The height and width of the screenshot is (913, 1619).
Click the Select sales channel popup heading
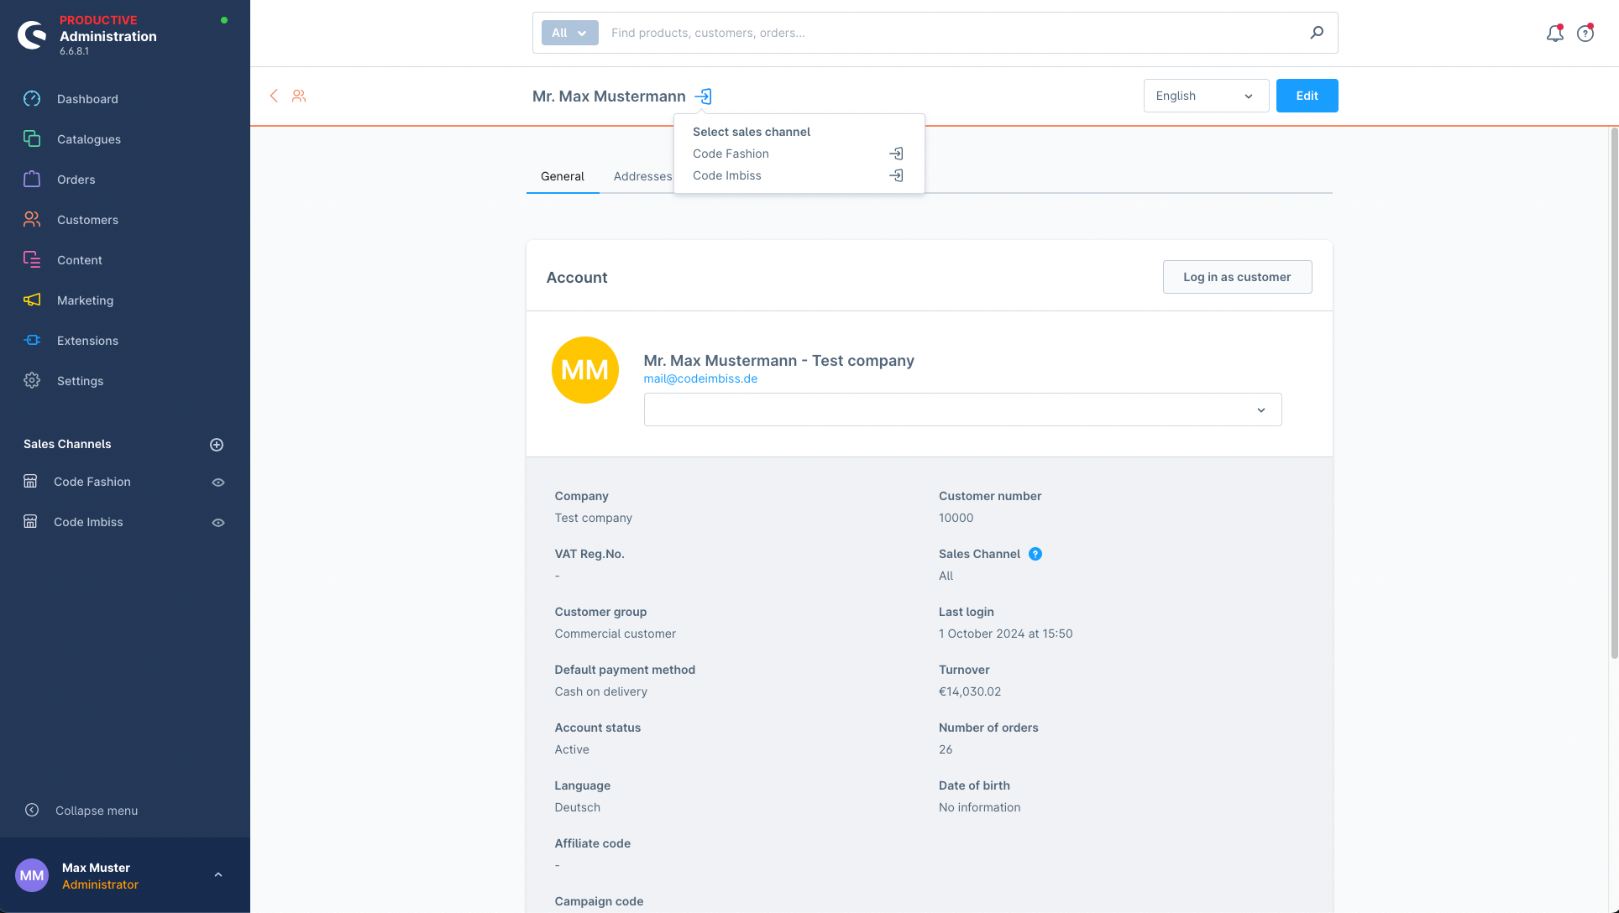[752, 132]
